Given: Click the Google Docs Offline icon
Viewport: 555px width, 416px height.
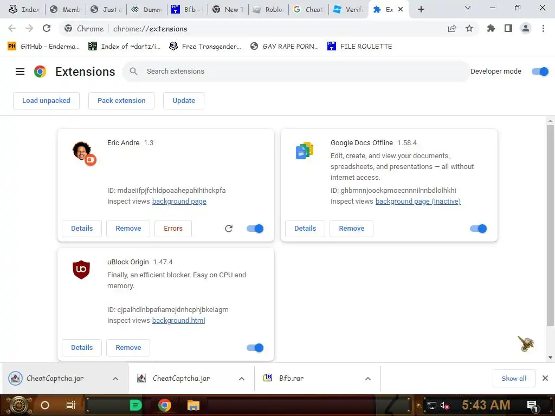Looking at the screenshot, I should tap(305, 151).
